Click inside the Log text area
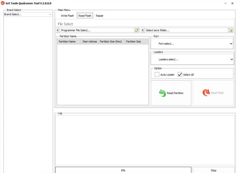This screenshot has width=237, height=173. (x=145, y=140)
